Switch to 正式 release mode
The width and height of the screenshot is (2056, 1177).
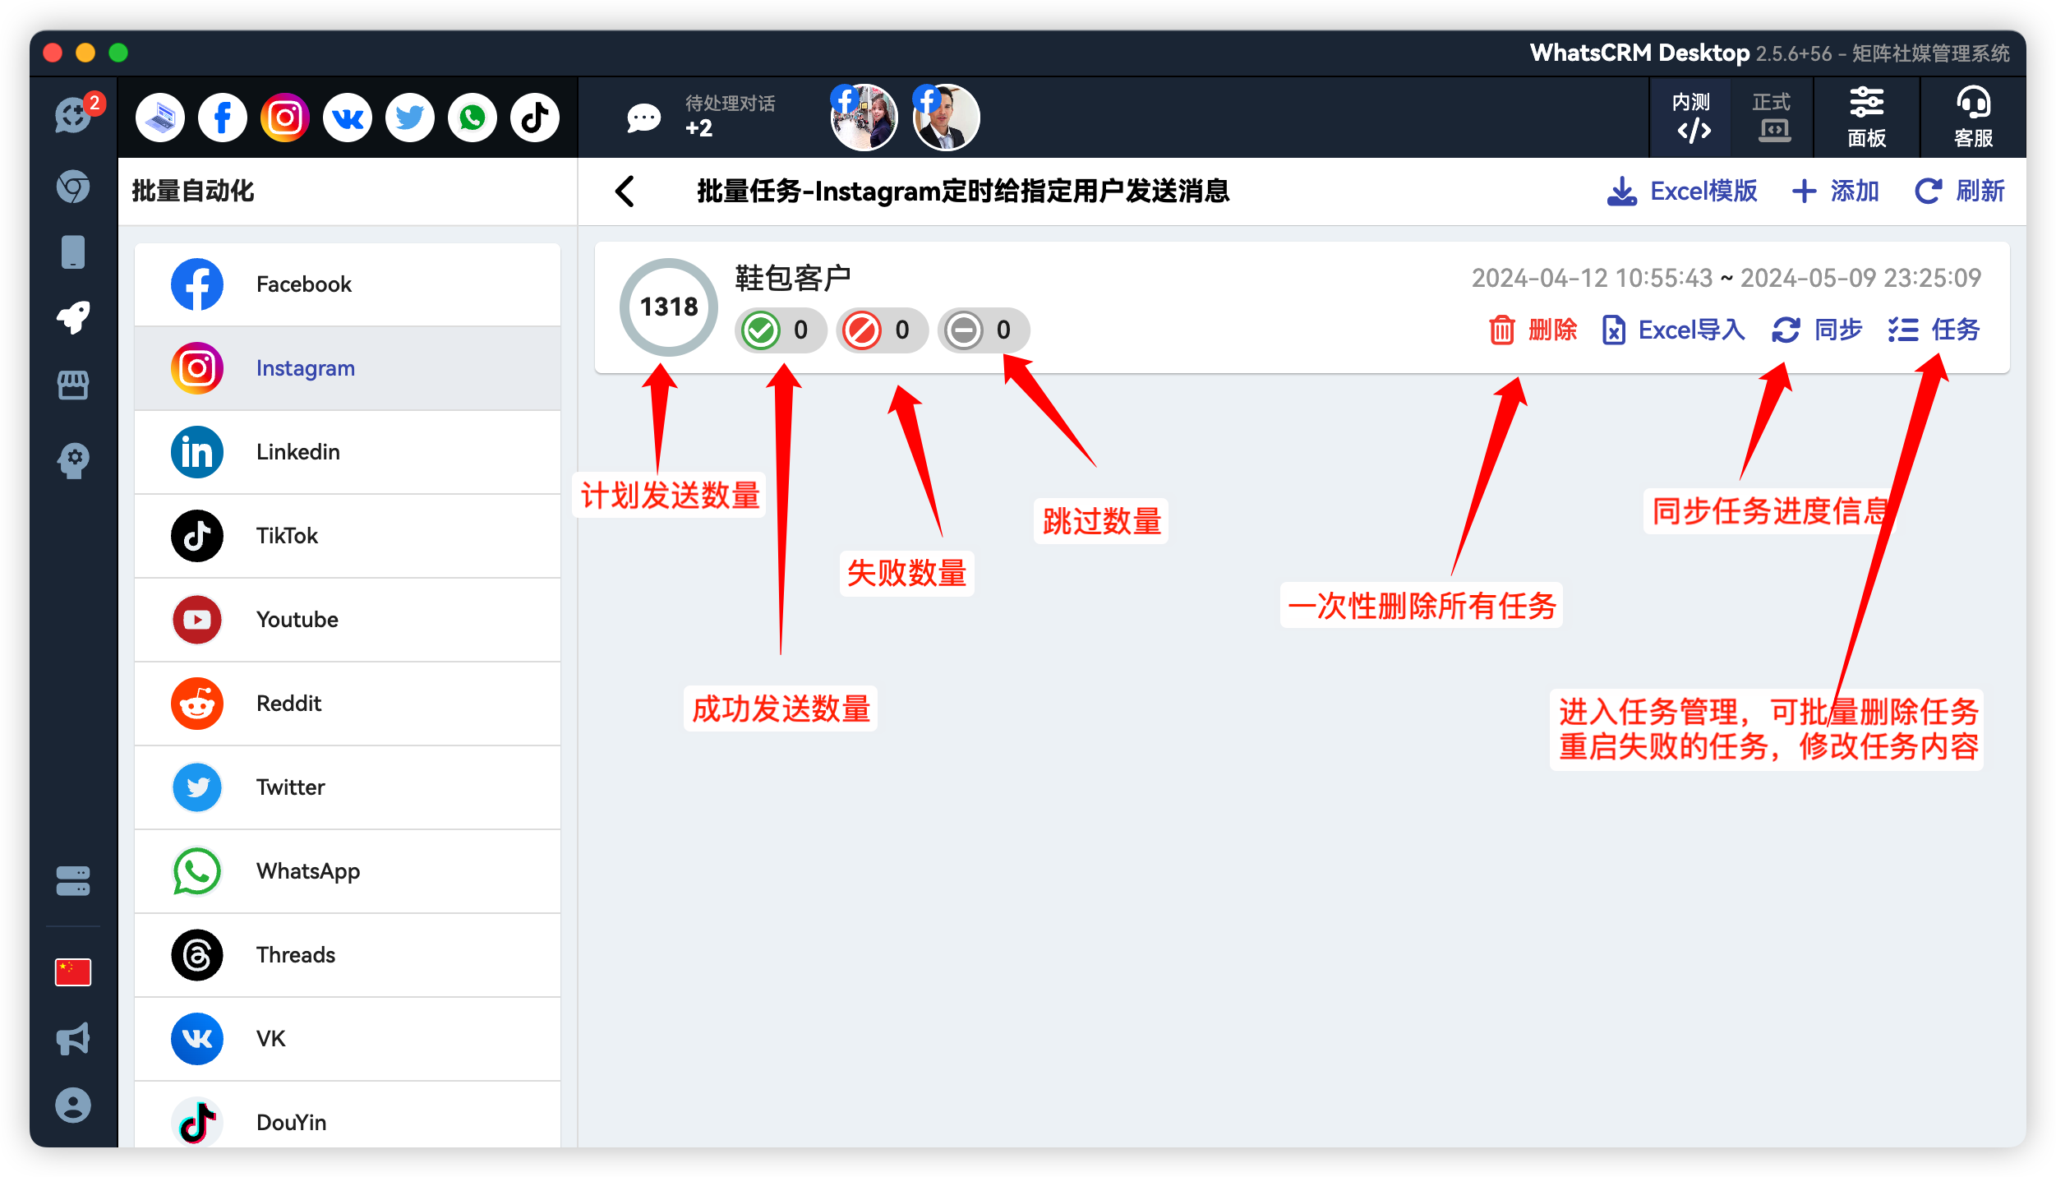[x=1772, y=118]
